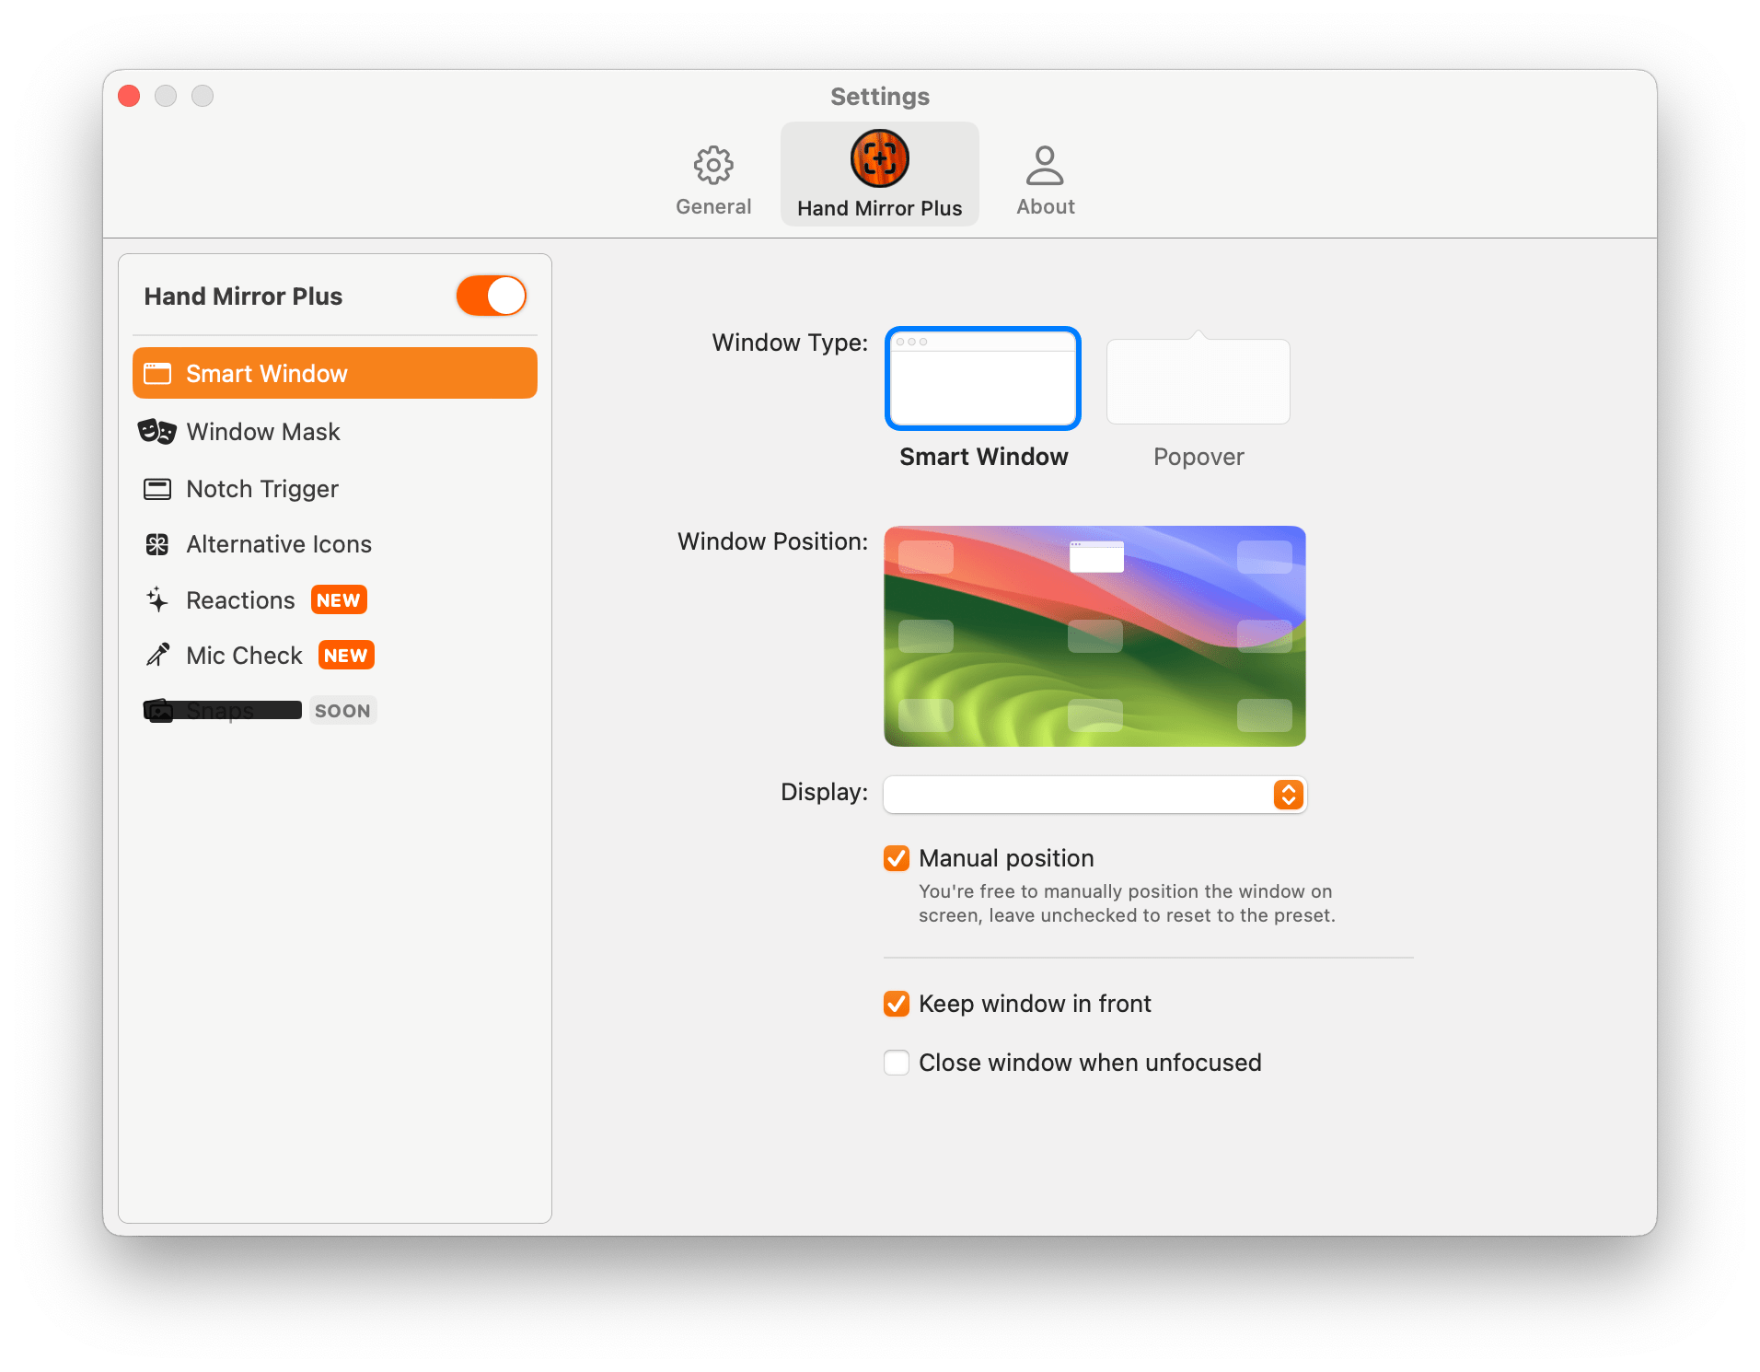
Task: Open the About tab
Action: point(1045,180)
